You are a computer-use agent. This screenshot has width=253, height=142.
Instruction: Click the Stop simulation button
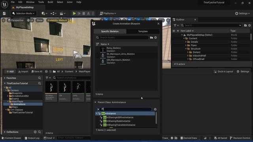(x=84, y=13)
